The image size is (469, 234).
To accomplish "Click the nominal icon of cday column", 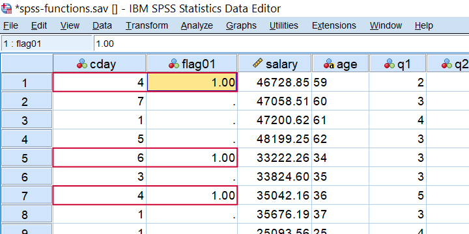I will point(82,64).
